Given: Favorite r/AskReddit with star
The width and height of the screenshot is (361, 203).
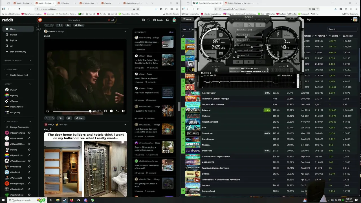Looking at the screenshot, I should (29, 172).
